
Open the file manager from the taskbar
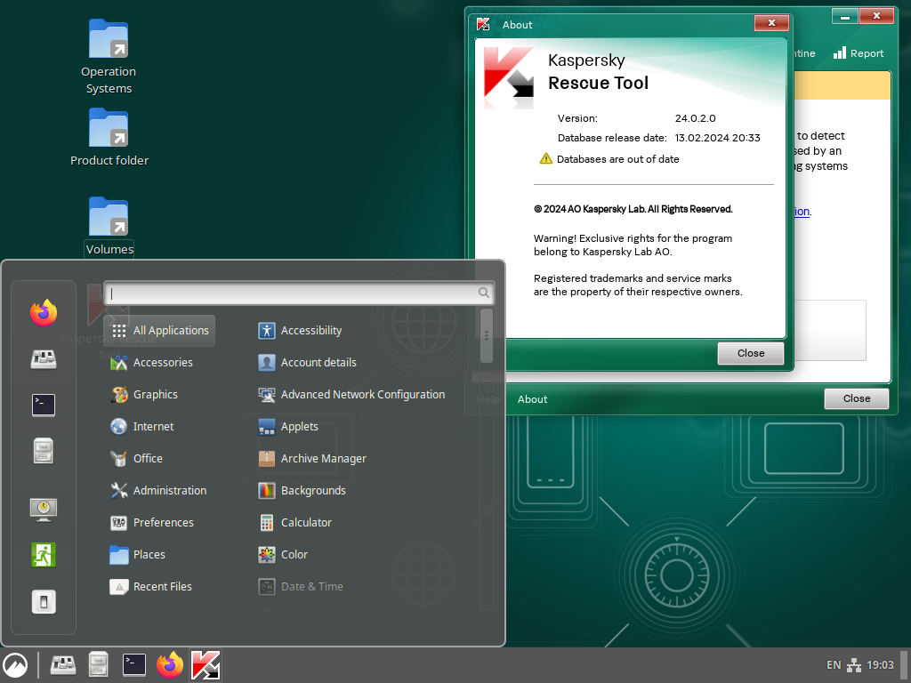tap(98, 665)
